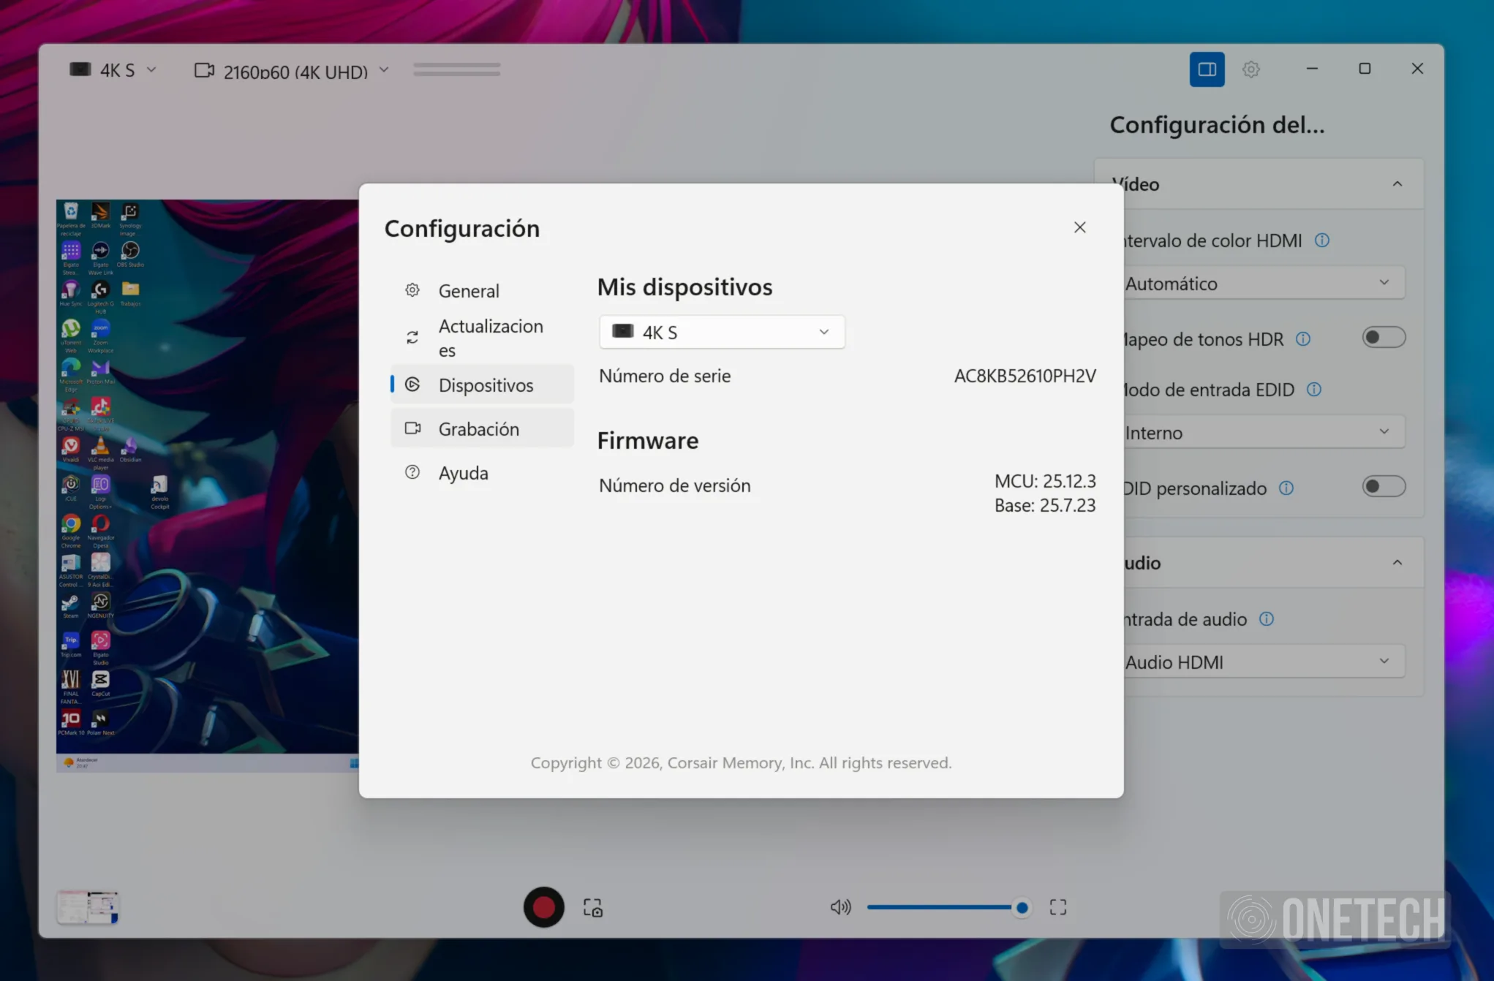Image resolution: width=1494 pixels, height=981 pixels.
Task: Select the Dispositivos tab
Action: point(483,385)
